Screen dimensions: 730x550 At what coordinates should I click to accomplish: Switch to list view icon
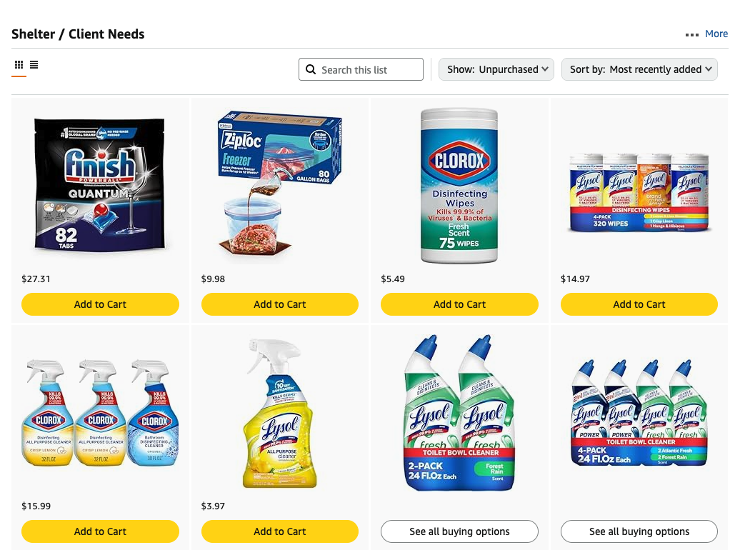(34, 65)
